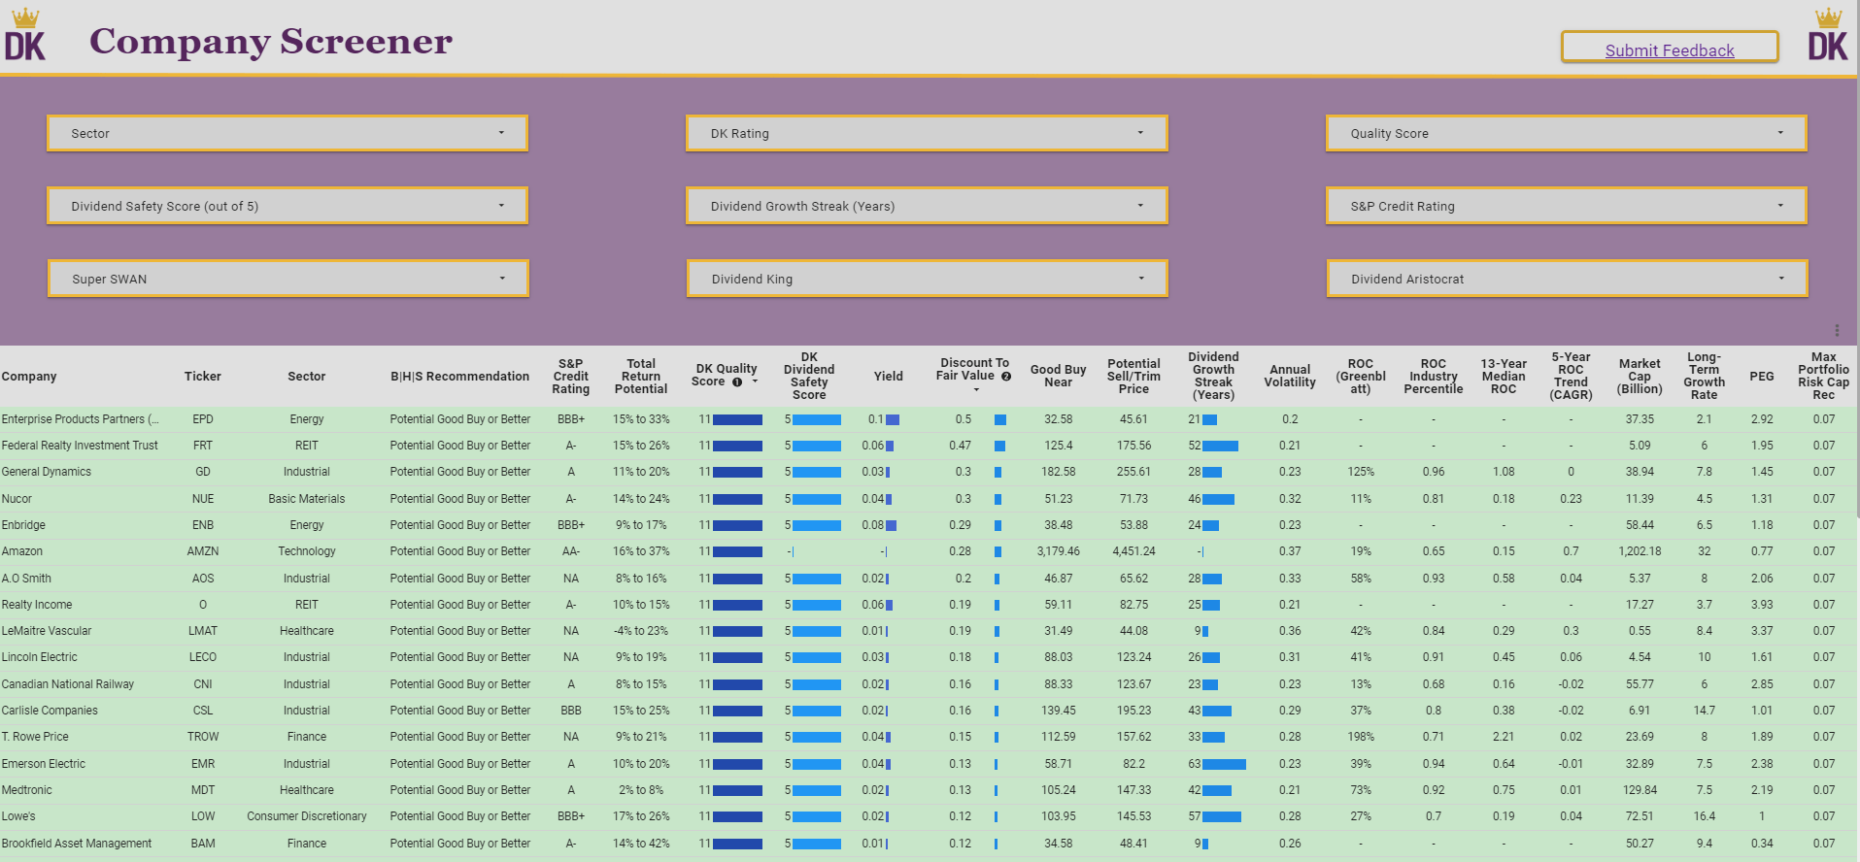
Task: Open the three-dot options menu above table
Action: (1837, 330)
